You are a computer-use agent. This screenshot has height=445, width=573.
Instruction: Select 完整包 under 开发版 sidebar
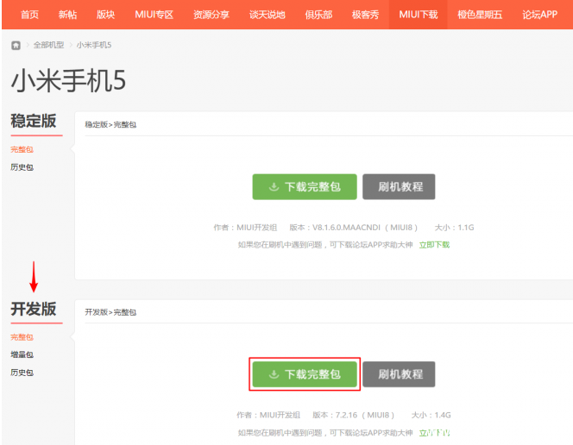(x=22, y=337)
